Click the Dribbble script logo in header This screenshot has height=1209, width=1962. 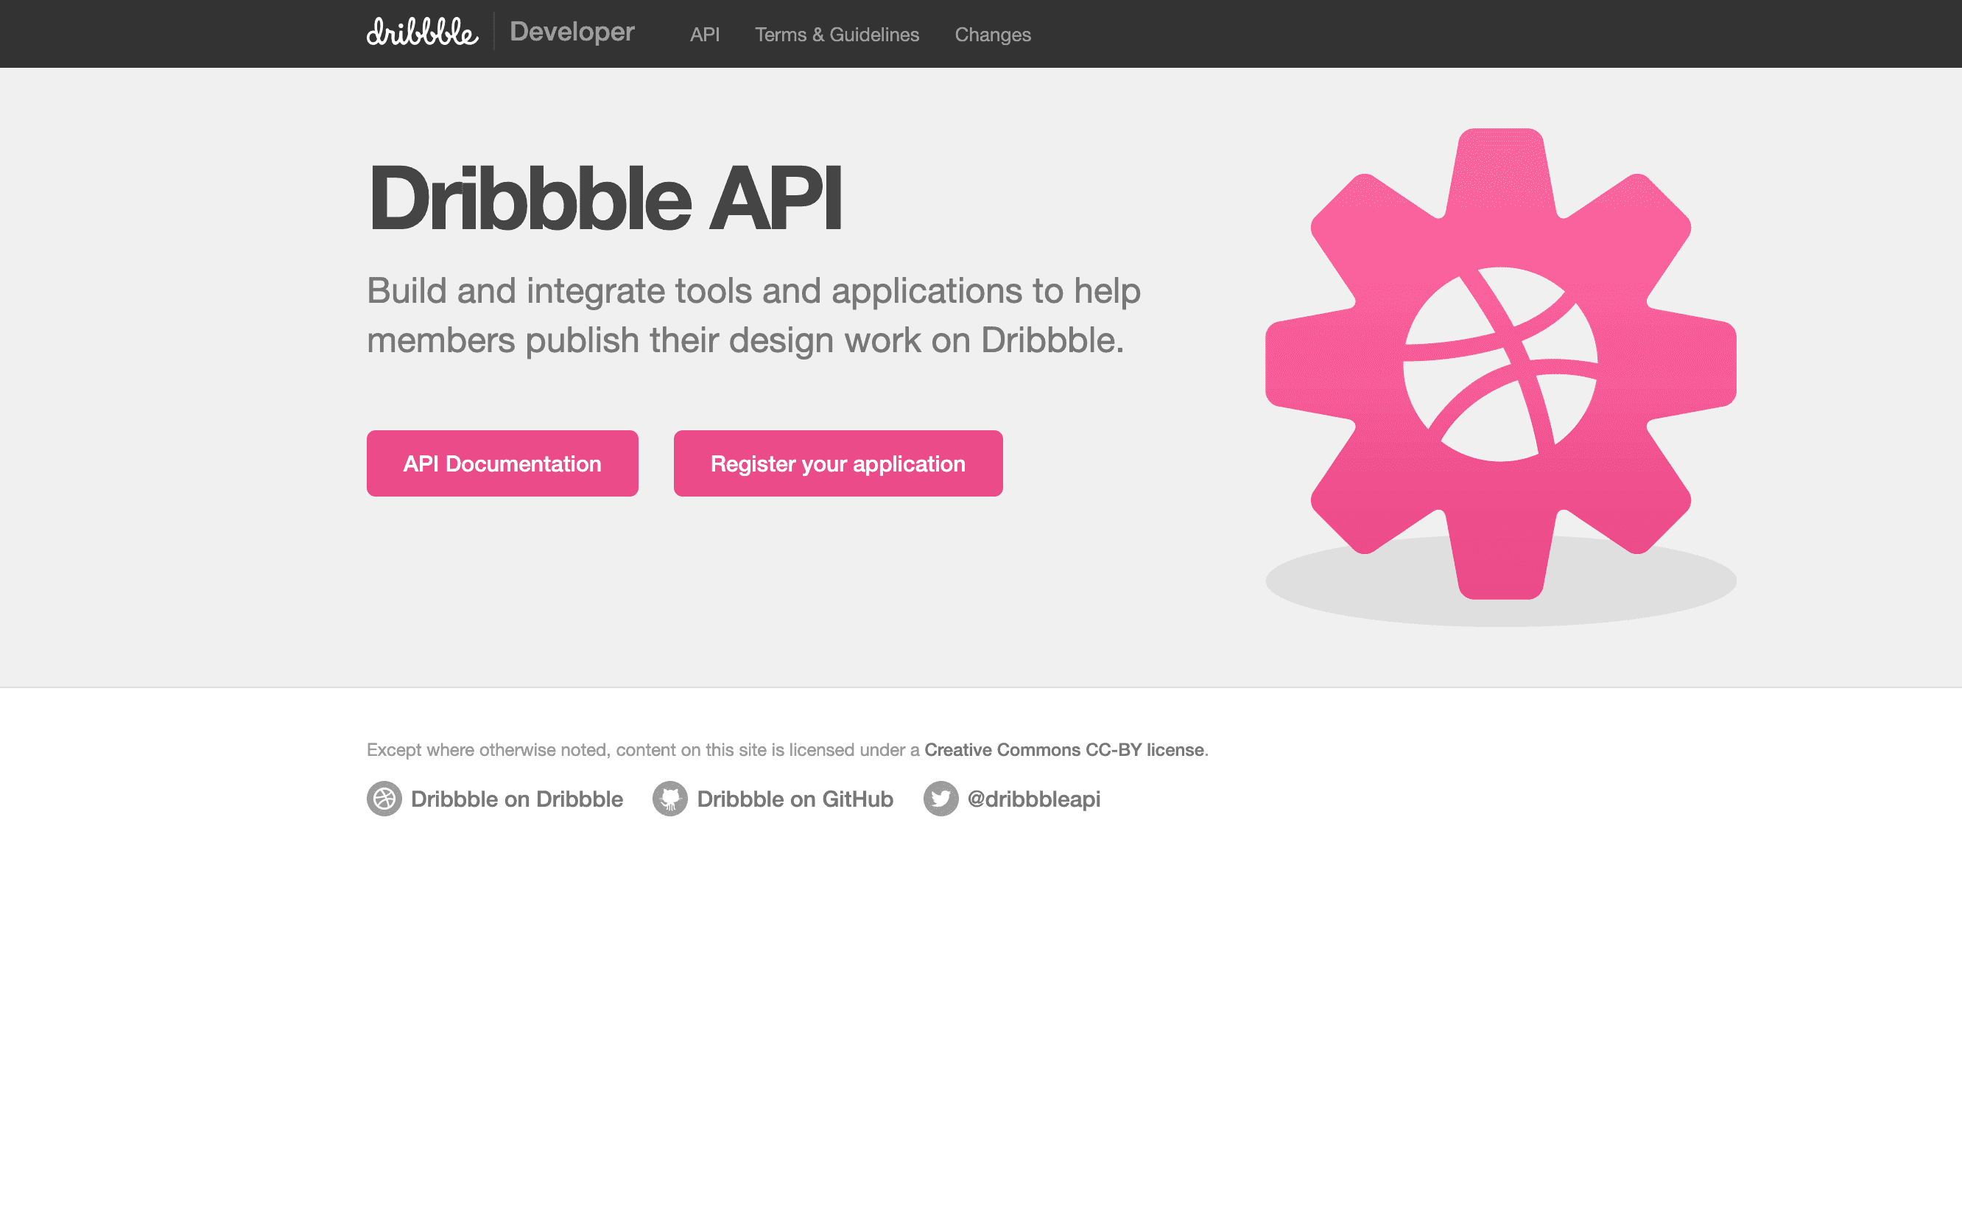[x=422, y=32]
